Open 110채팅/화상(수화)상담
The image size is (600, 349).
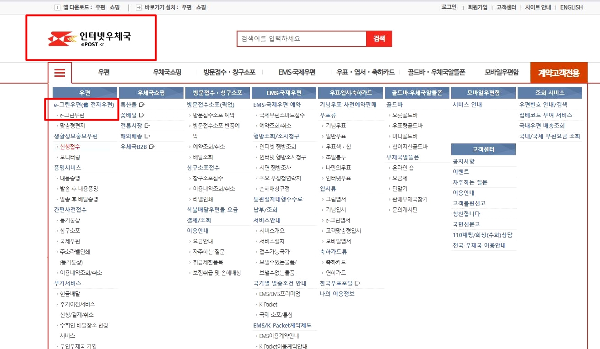pos(482,235)
